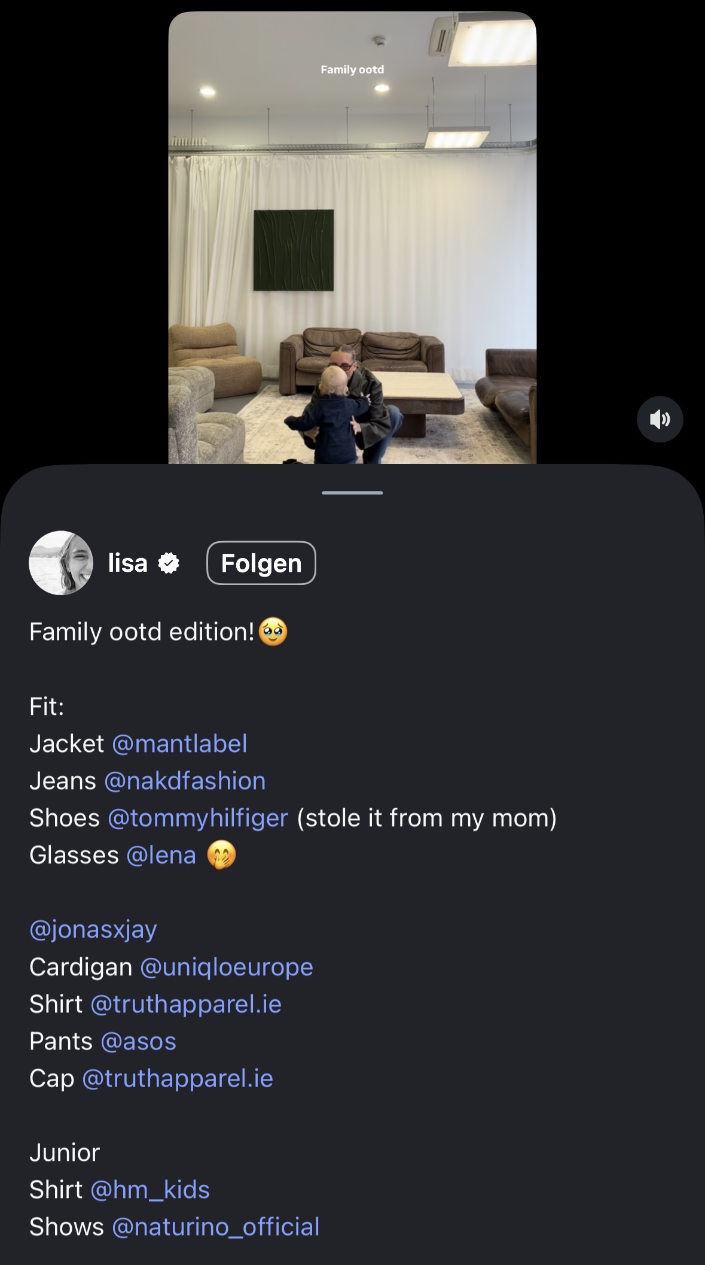This screenshot has width=705, height=1265.
Task: Visit the @hm_kids profile
Action: click(150, 1190)
